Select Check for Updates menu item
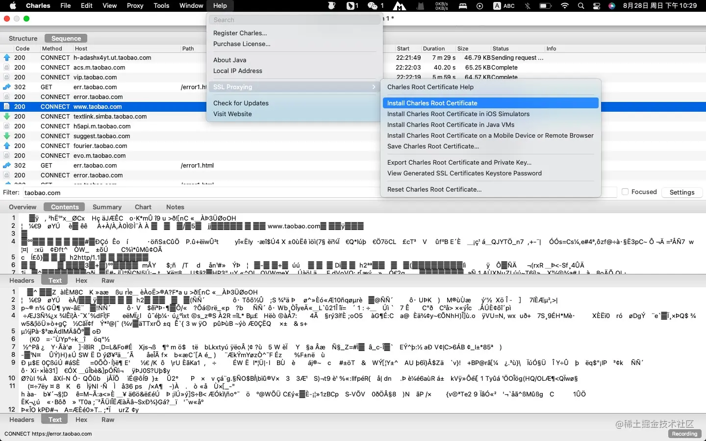 [295, 103]
